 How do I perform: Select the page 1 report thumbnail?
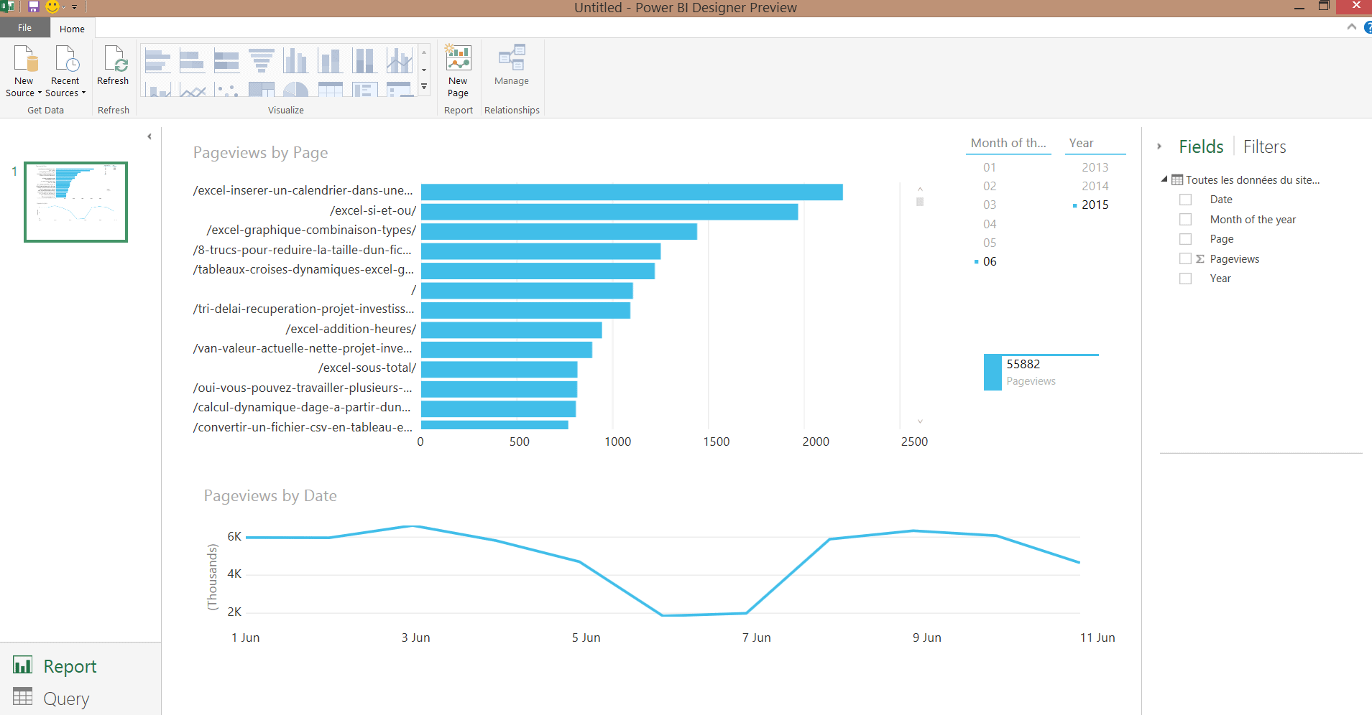75,202
